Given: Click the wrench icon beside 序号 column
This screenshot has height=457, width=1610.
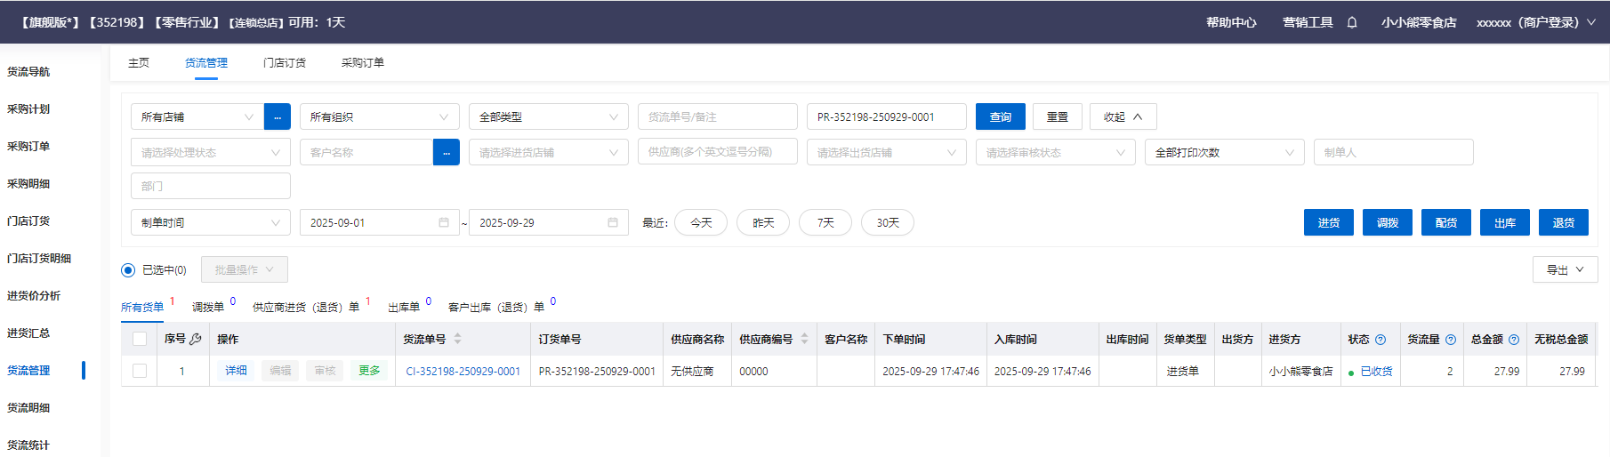Looking at the screenshot, I should tap(196, 339).
